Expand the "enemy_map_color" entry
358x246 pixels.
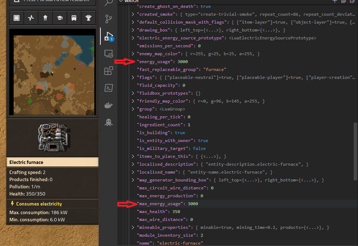133,54
